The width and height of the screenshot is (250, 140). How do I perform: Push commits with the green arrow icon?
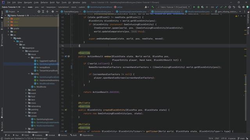[225, 7]
